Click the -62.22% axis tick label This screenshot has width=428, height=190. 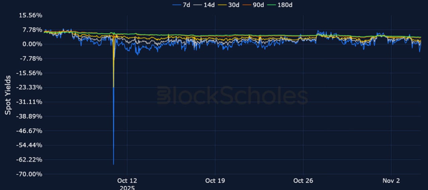[x=29, y=160]
